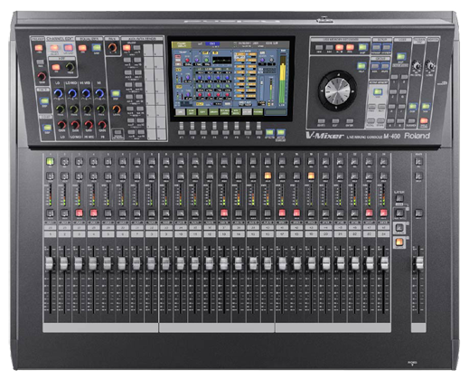Tap the first soft button along display bottom
This screenshot has height=380, width=469.
click(180, 112)
